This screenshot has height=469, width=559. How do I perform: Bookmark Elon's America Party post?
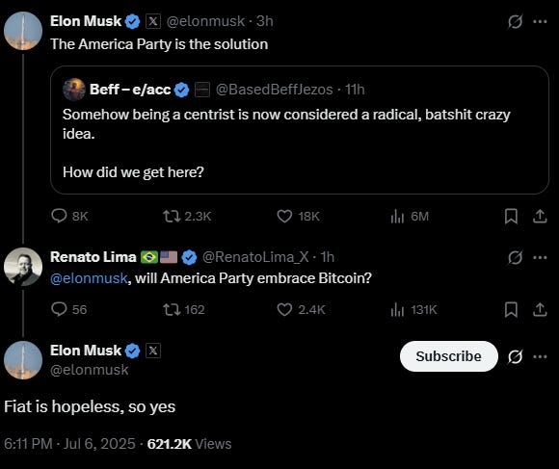pos(511,216)
